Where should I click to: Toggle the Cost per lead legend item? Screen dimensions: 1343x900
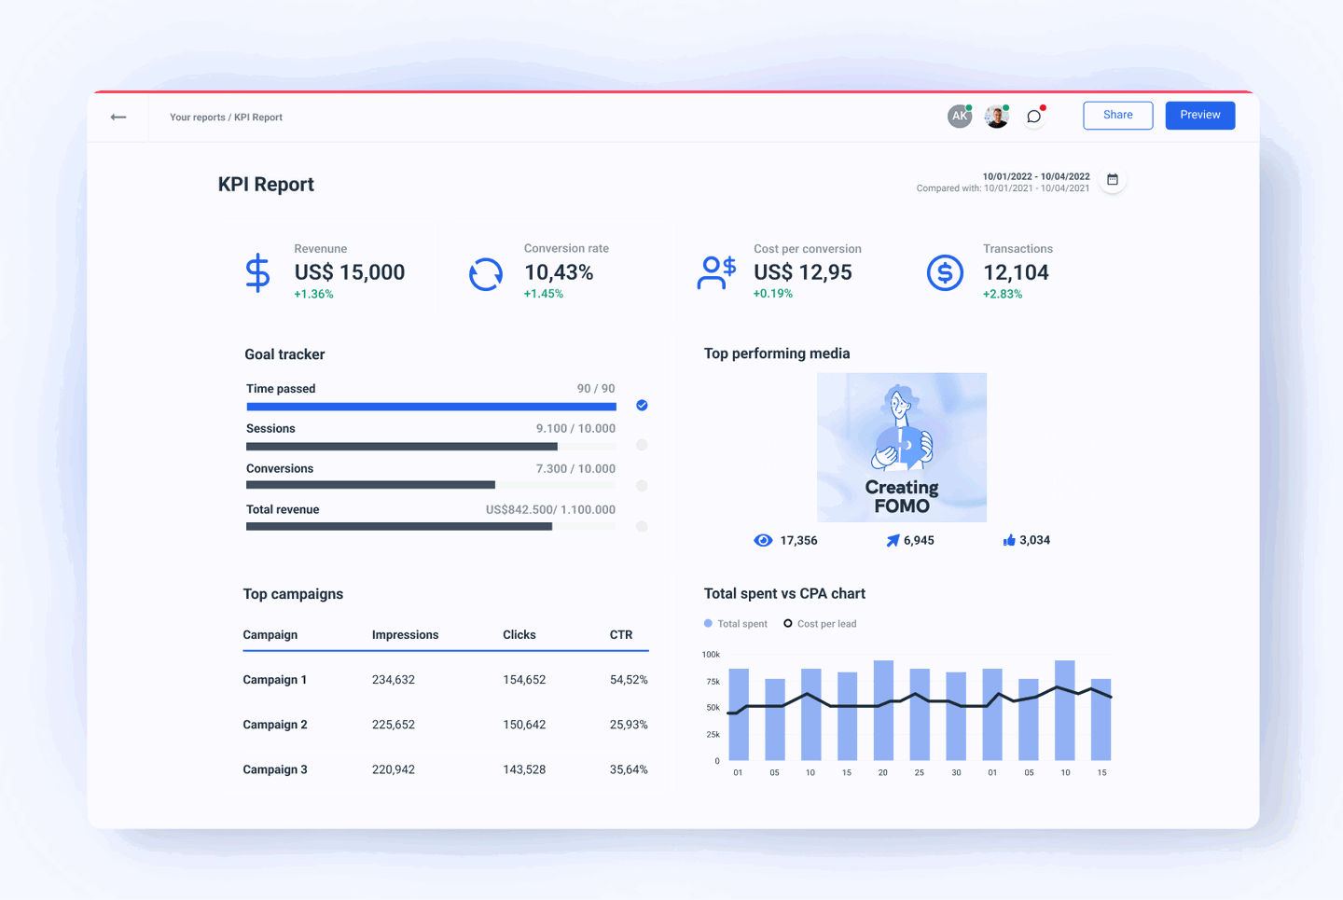tap(820, 623)
